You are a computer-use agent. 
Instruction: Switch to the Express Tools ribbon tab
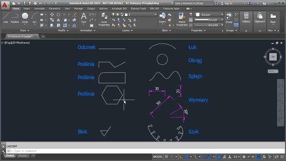[138, 8]
